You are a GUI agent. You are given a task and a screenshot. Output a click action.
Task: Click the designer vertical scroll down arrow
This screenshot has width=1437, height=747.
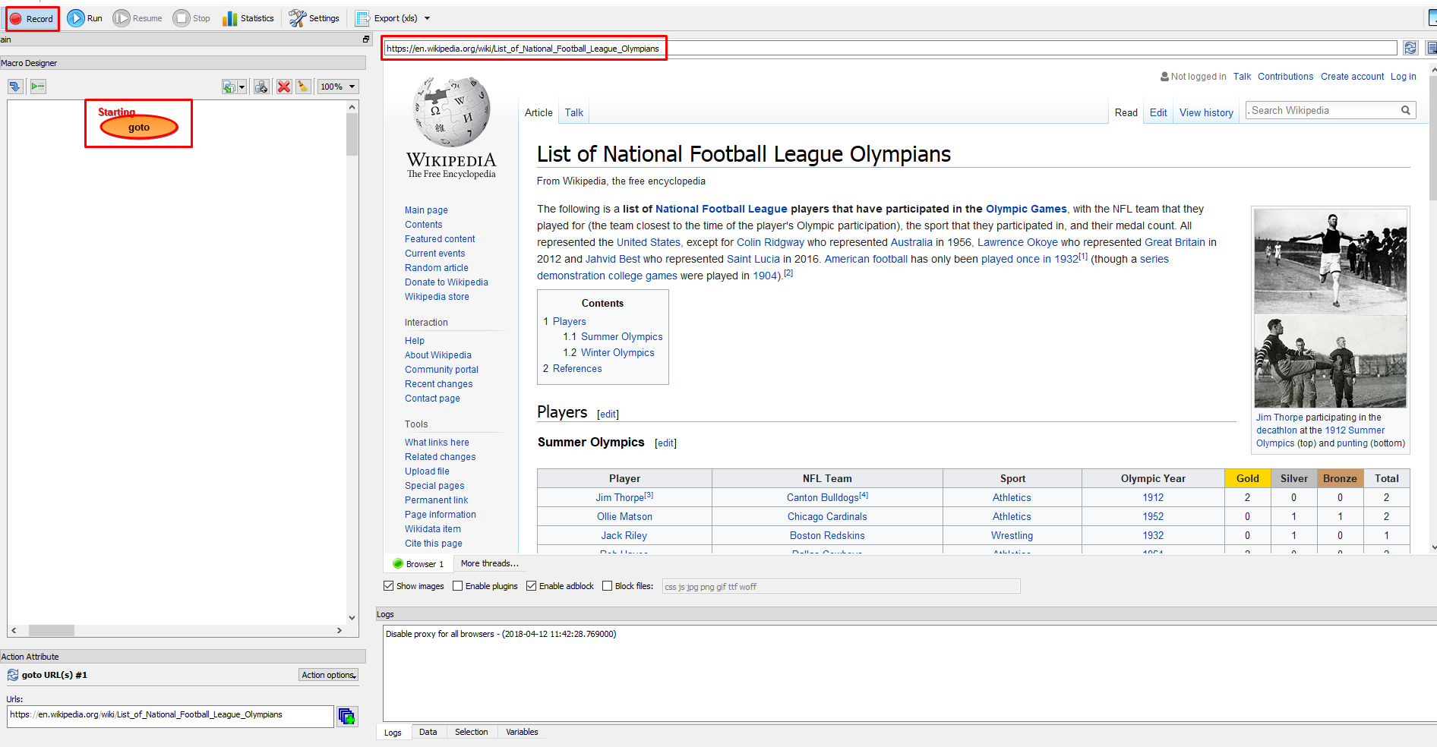click(x=352, y=618)
